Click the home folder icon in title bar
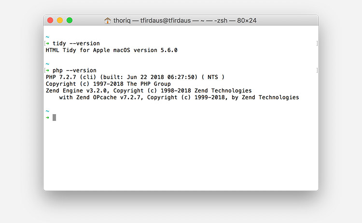 (x=107, y=21)
